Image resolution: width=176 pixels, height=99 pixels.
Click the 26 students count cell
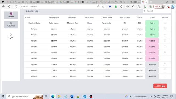tap(125, 23)
